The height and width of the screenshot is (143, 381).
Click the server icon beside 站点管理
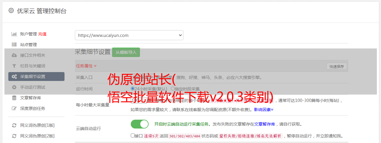(14, 45)
